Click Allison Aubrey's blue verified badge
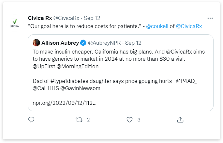Viewport: 223px width, 143px height. point(83,42)
